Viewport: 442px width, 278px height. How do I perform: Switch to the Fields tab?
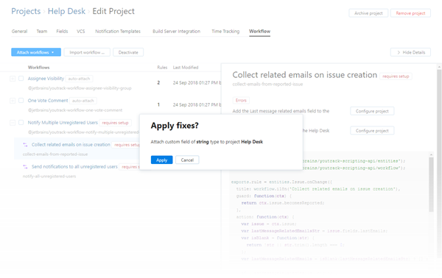[62, 31]
